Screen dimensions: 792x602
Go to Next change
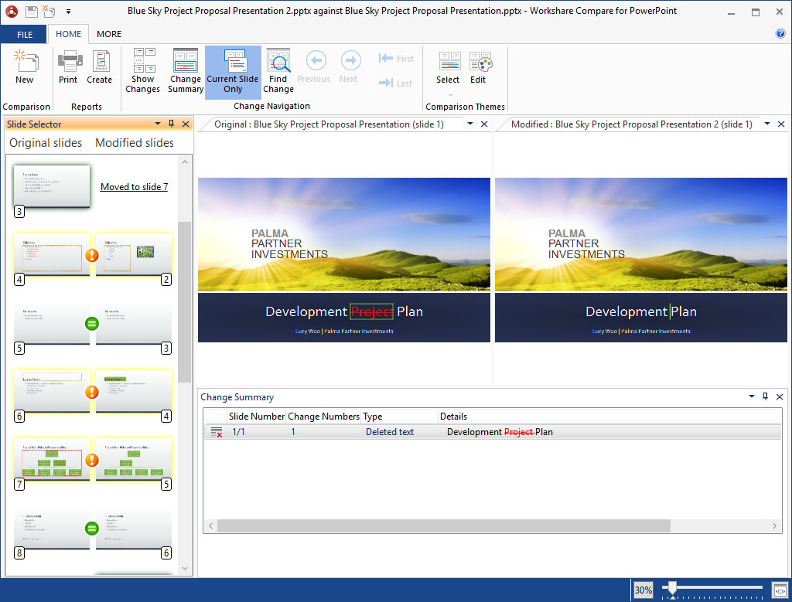click(349, 67)
